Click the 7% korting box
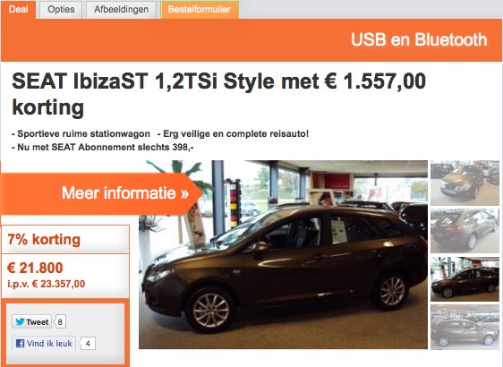This screenshot has width=503, height=367. (x=65, y=239)
